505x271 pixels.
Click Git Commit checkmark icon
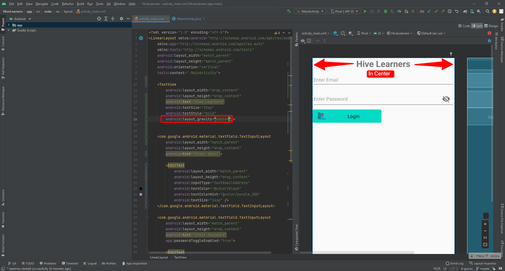[x=436, y=11]
